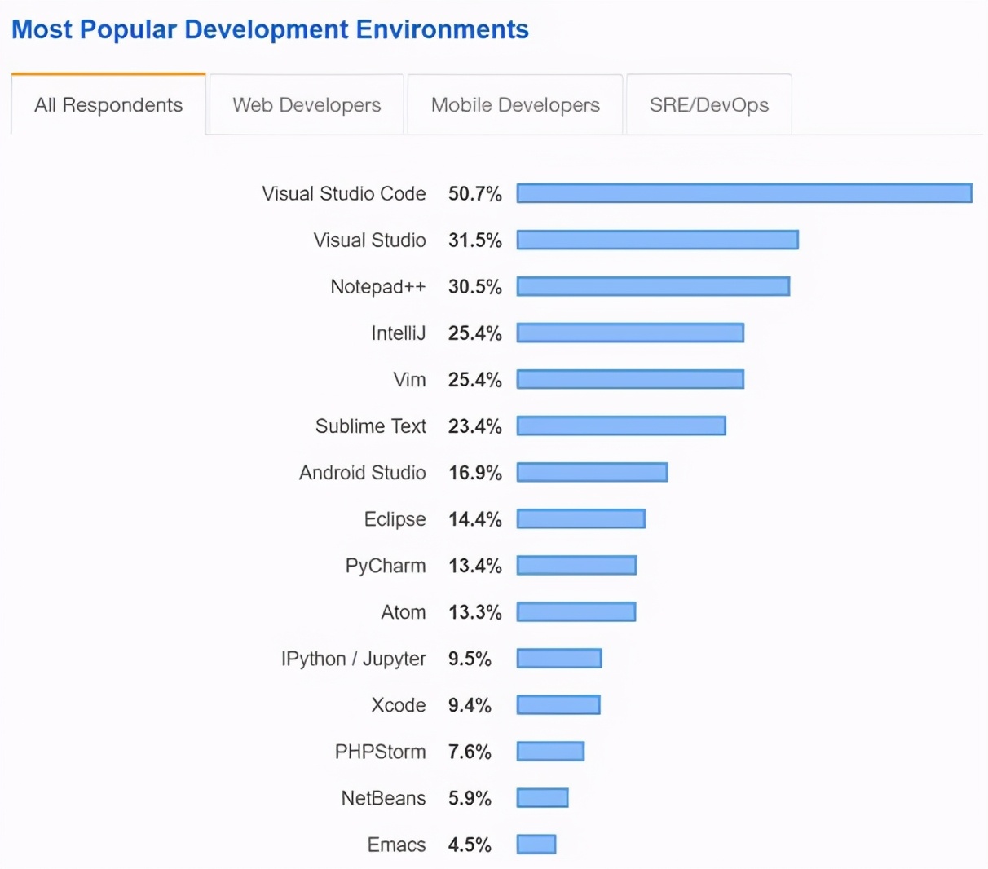Click the PyCharm label
Screen dimensions: 988x869
[386, 566]
